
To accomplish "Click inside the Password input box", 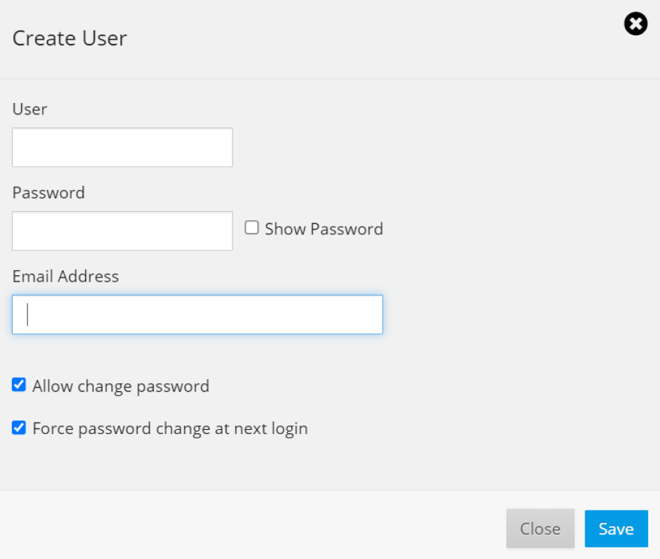I will tap(122, 231).
